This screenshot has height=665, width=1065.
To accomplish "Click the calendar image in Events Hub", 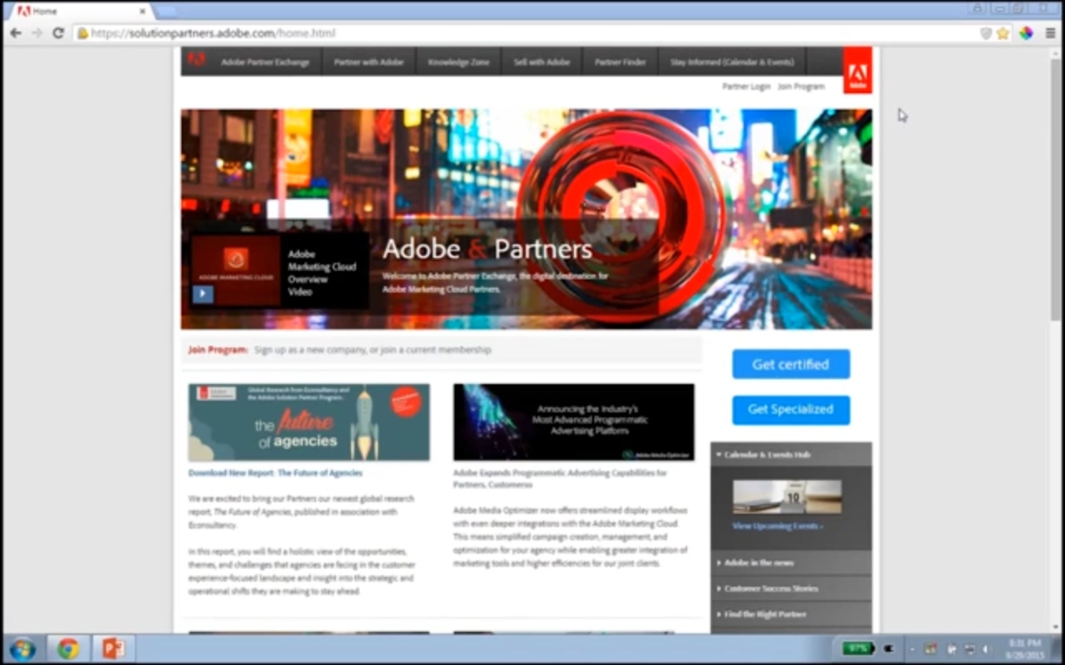I will [787, 497].
